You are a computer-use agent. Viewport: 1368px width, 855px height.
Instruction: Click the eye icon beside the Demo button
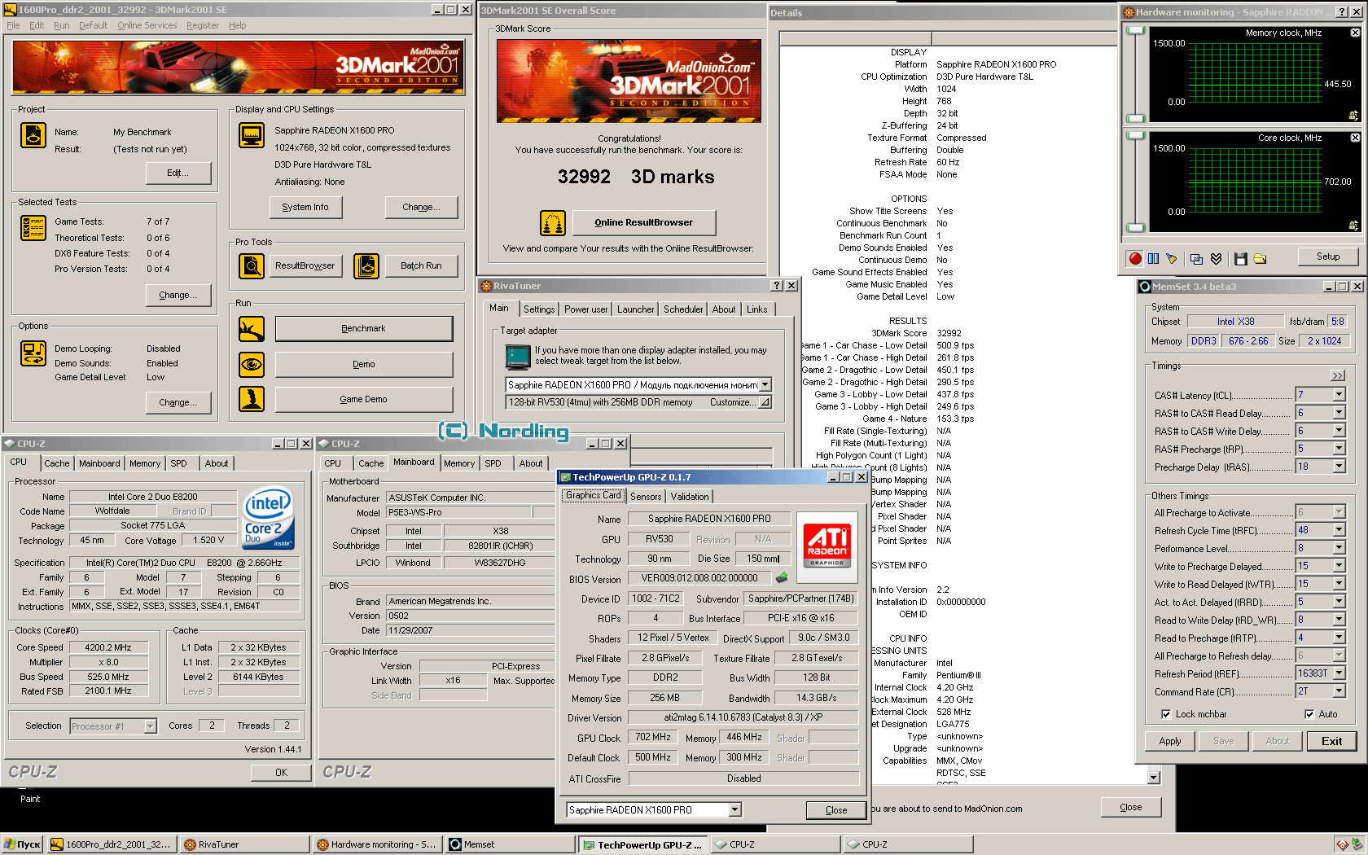tap(252, 364)
